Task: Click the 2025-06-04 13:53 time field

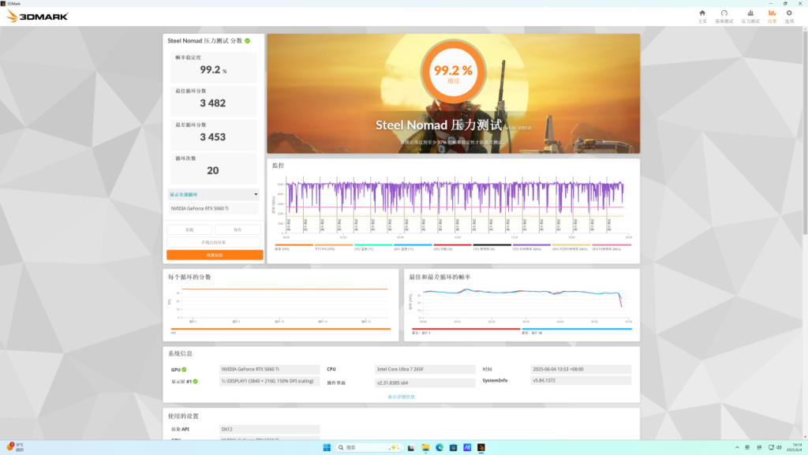Action: (581, 369)
